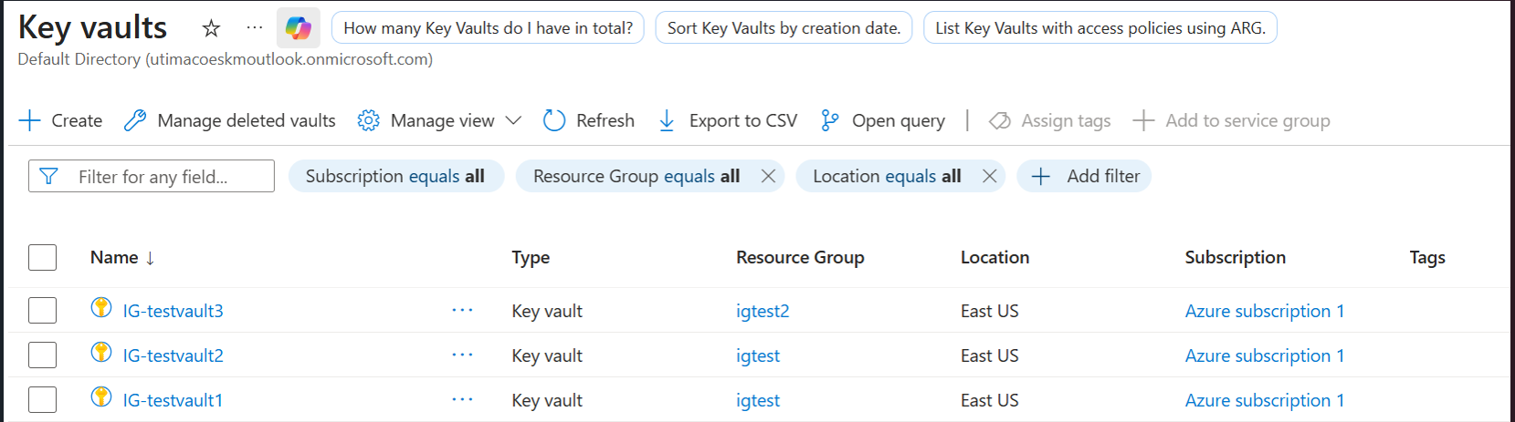The image size is (1515, 422).
Task: Check the select-all checkbox in table header
Action: [x=42, y=257]
